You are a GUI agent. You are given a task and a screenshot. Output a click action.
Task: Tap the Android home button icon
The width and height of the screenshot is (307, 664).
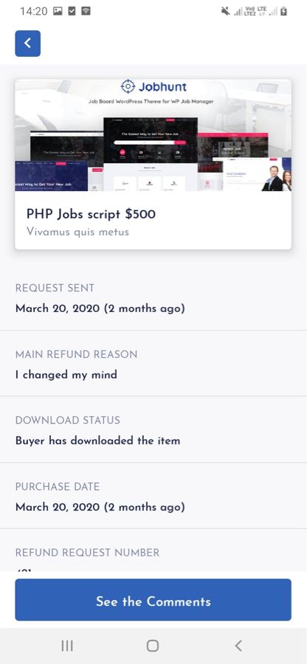[153, 646]
